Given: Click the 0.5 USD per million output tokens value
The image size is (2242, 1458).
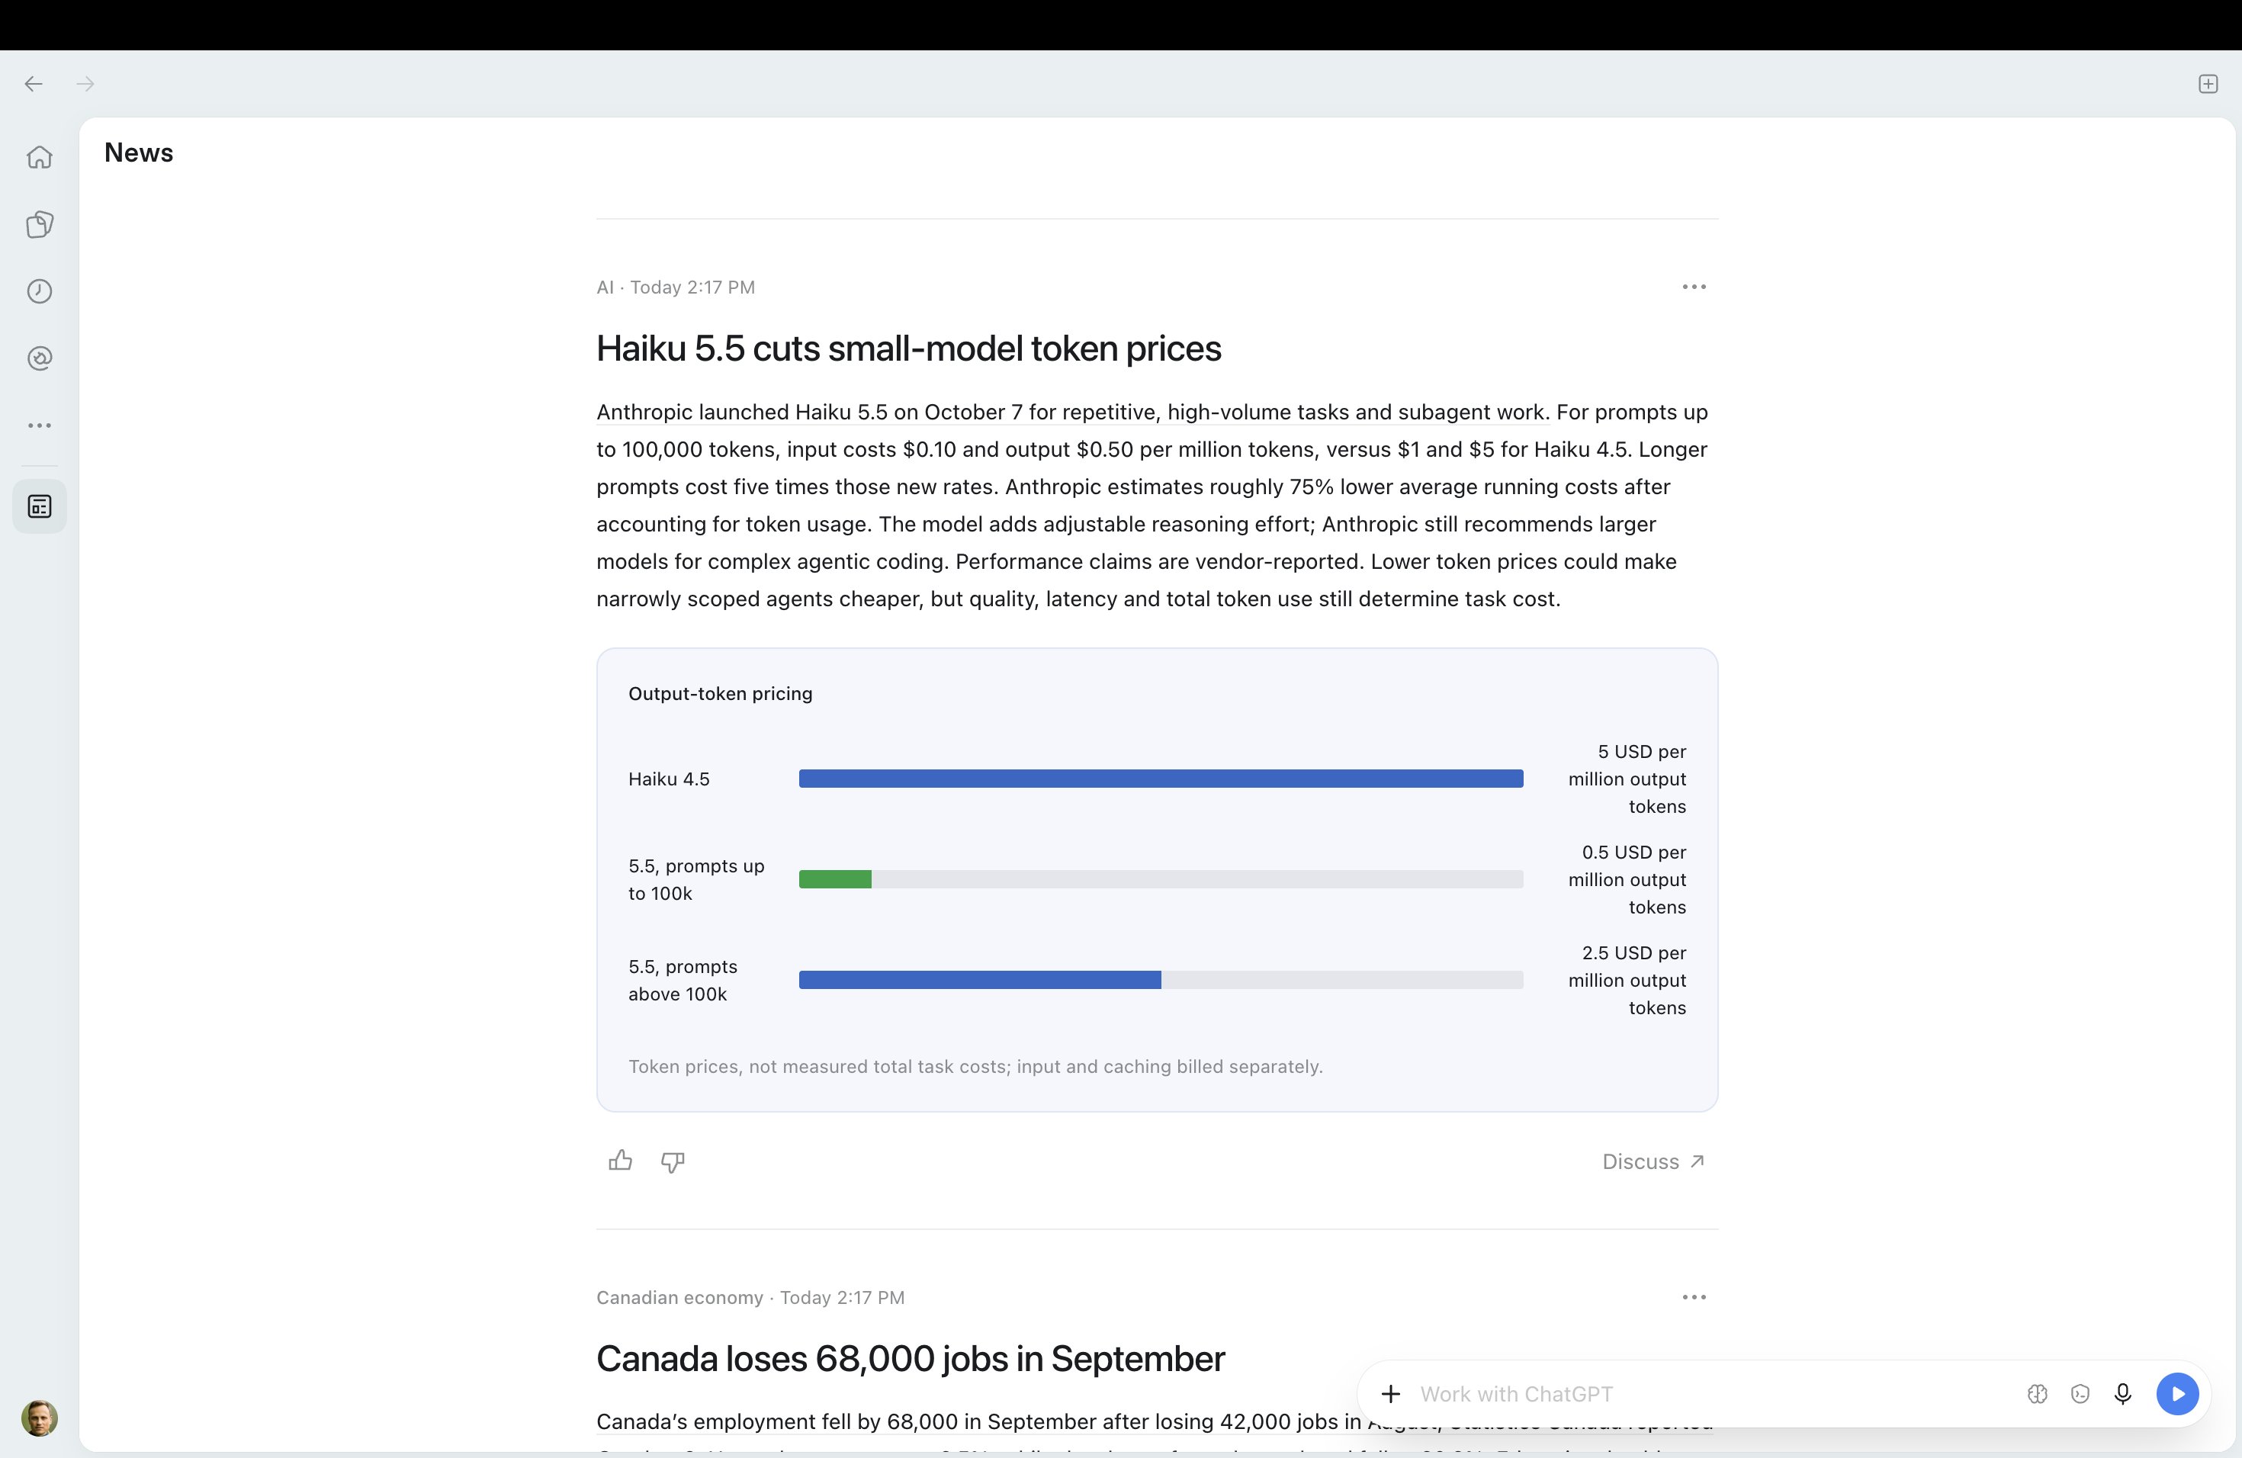Looking at the screenshot, I should [x=1627, y=880].
